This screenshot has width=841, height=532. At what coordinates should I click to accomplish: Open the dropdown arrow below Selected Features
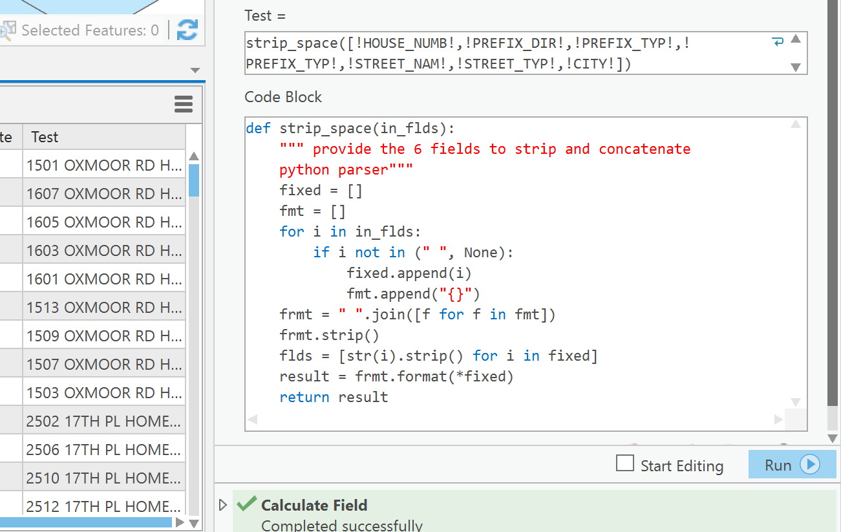(x=195, y=70)
